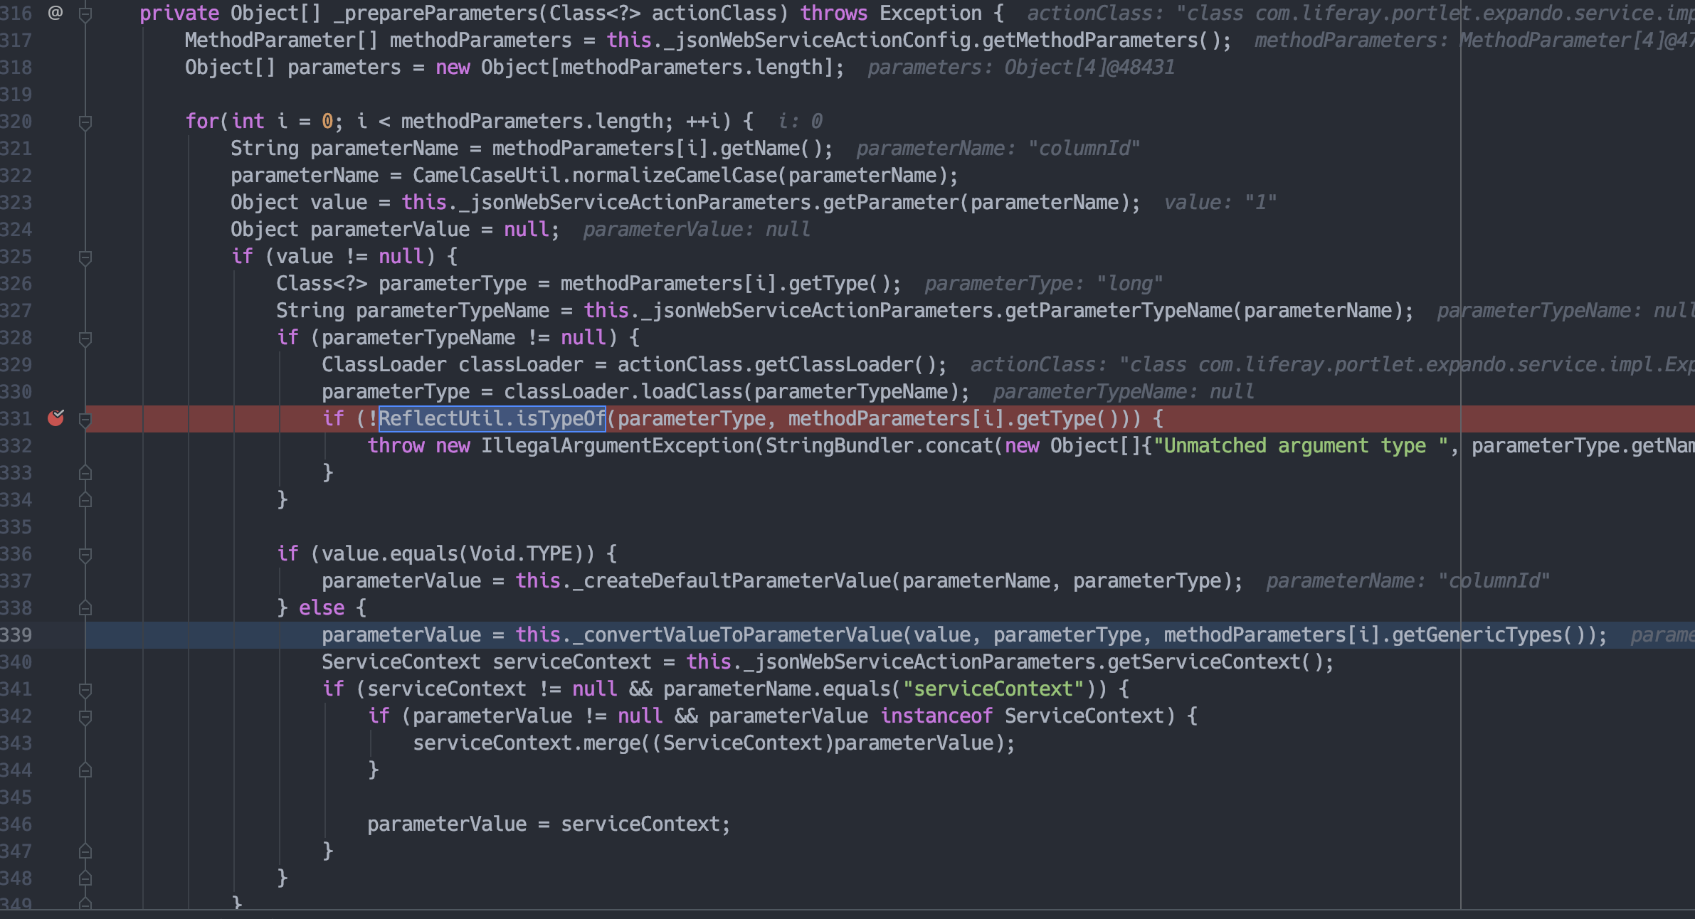The image size is (1695, 919).
Task: Fold the instanceof ServiceContext block on line 342
Action: coord(85,717)
